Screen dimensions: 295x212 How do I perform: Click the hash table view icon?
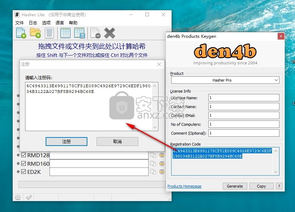point(65,33)
